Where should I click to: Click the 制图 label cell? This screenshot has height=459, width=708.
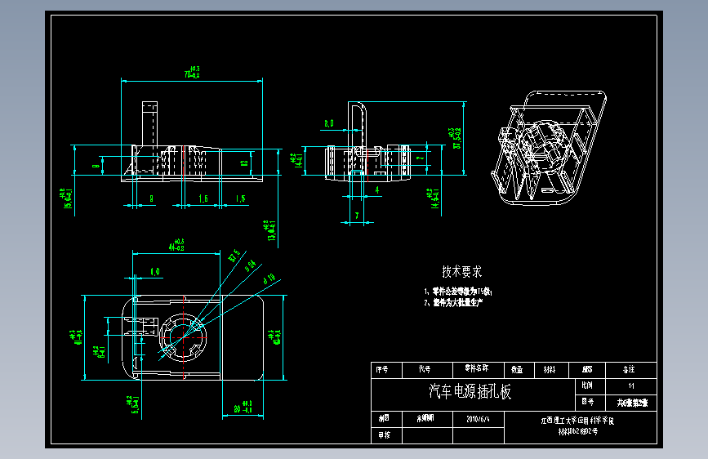point(386,419)
